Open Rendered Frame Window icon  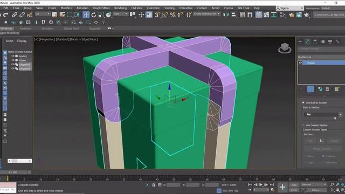(x=299, y=15)
